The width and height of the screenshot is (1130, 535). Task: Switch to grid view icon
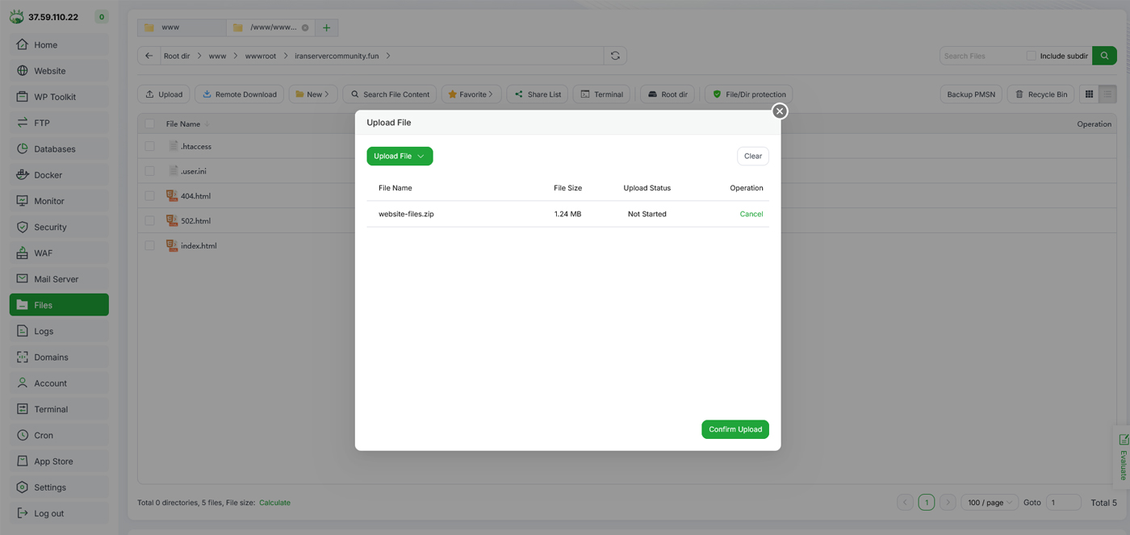[x=1089, y=94]
